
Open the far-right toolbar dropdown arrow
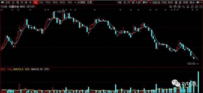point(201,2)
